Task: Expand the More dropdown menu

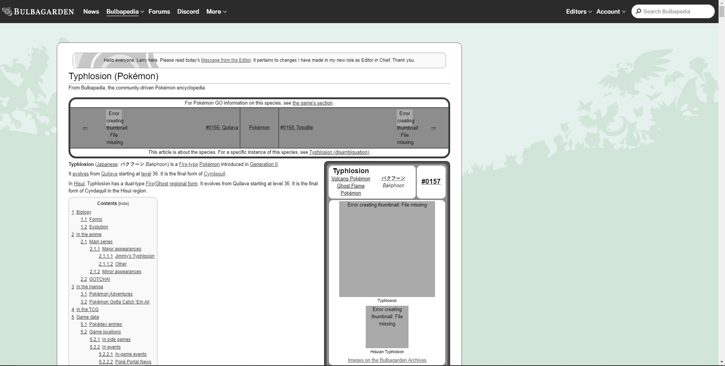Action: pyautogui.click(x=216, y=11)
